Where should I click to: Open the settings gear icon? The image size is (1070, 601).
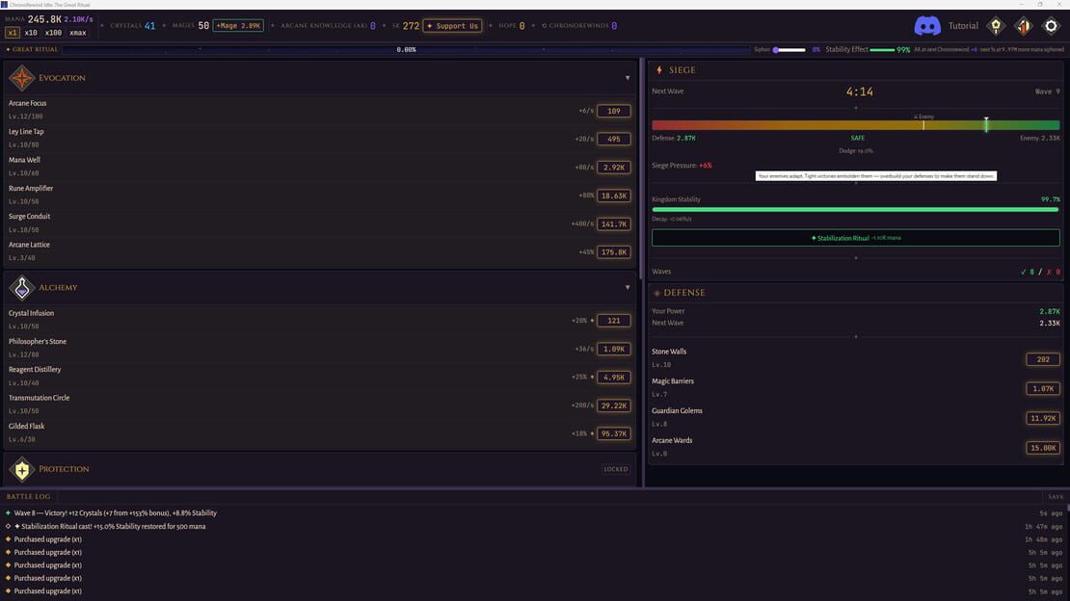point(1051,26)
